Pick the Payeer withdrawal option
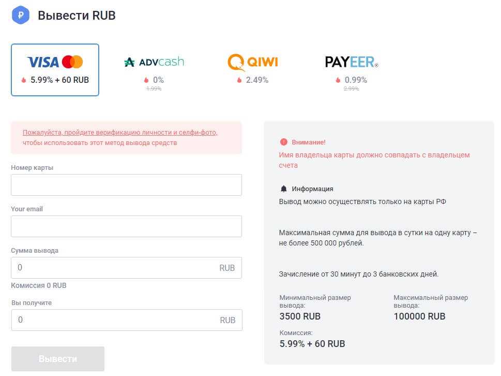 click(352, 70)
